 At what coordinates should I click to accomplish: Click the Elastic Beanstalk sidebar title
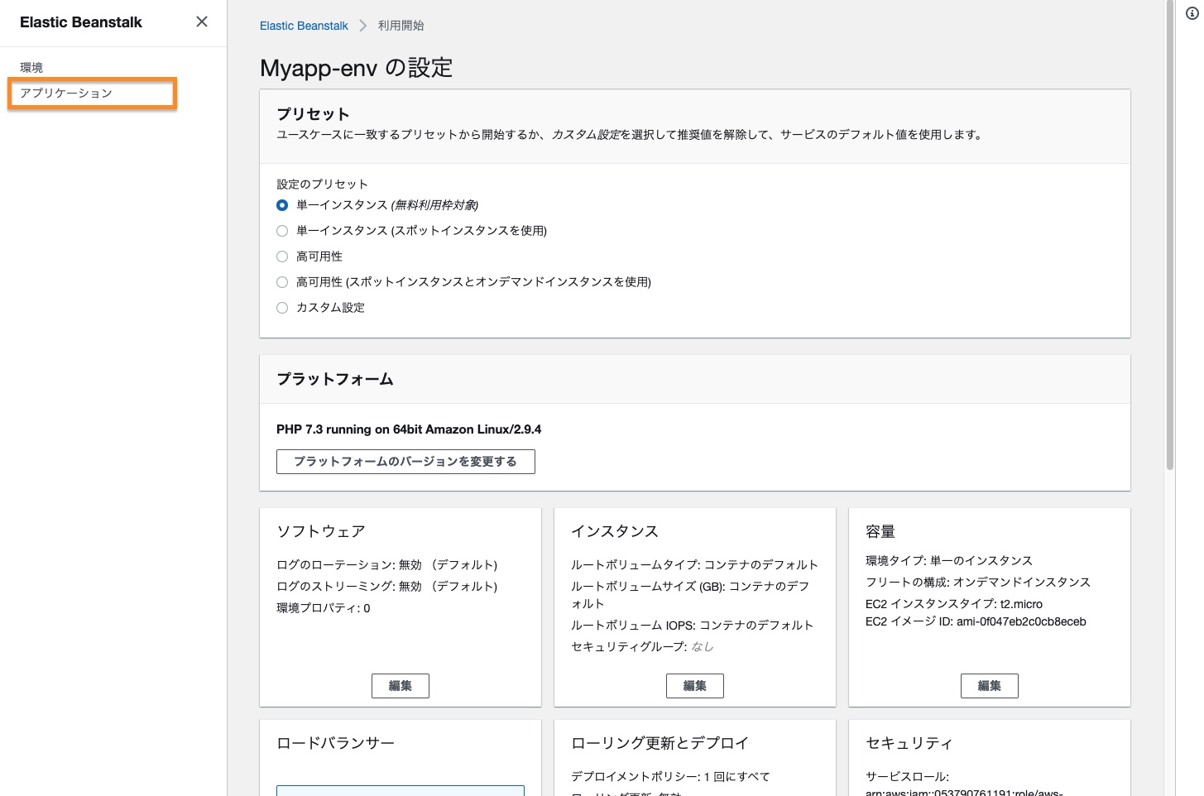[81, 22]
